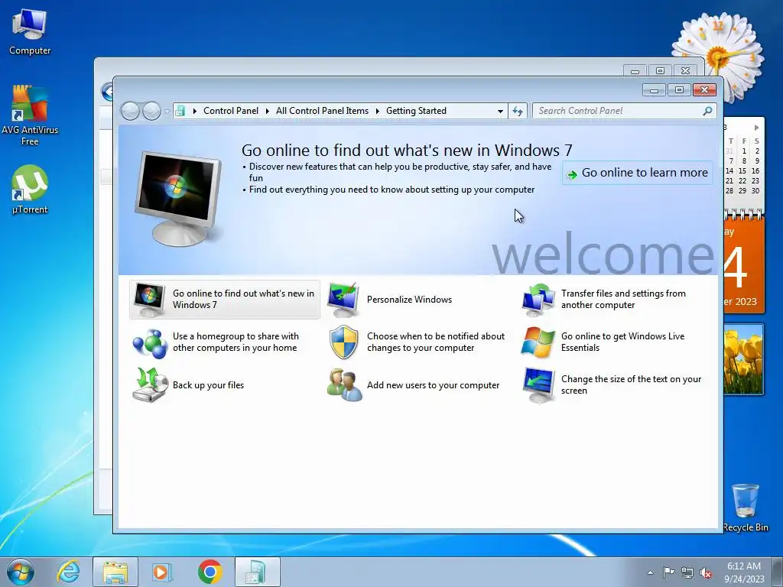
Task: Open Windows Media Player from taskbar
Action: pos(161,572)
